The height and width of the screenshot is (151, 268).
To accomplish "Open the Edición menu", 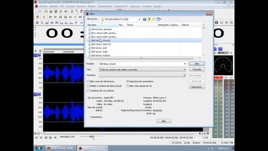I will [x=54, y=6].
